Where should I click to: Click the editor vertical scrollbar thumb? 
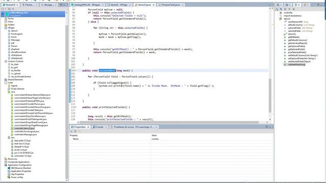click(x=270, y=96)
